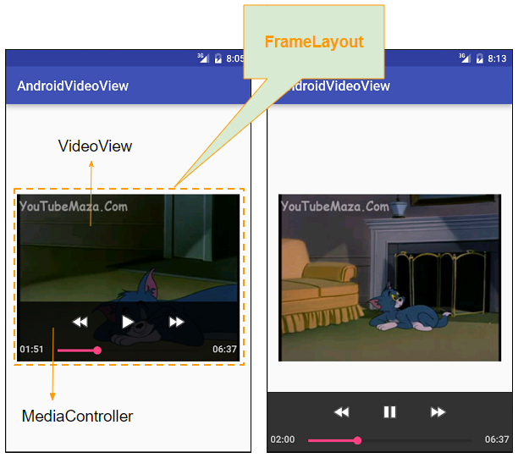The image size is (518, 458).
Task: Click the AndroidVideoView title on left app bar
Action: (x=73, y=86)
